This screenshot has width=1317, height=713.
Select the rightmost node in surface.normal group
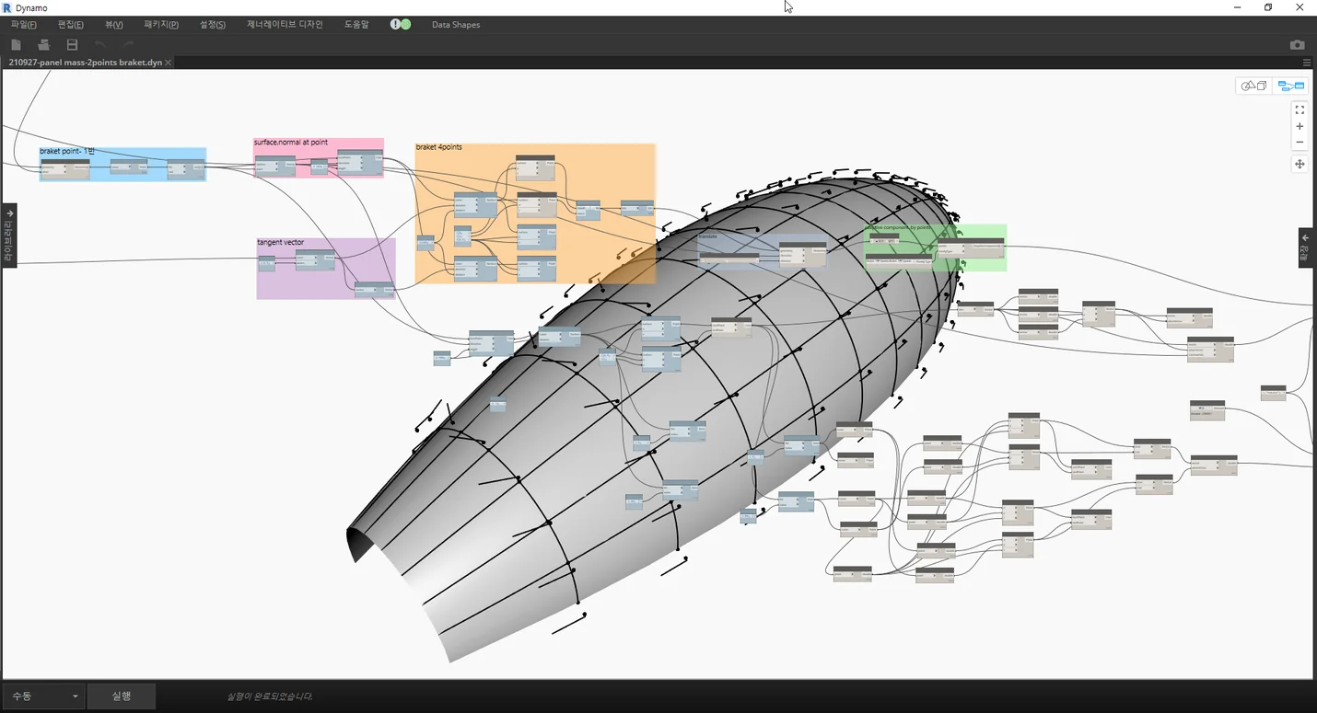pos(359,162)
